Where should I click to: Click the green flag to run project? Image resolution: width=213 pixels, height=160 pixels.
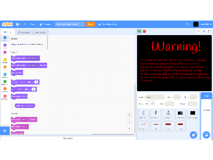139,32
